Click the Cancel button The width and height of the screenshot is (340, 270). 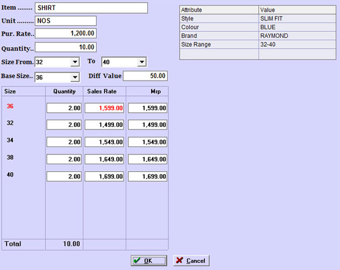click(191, 261)
